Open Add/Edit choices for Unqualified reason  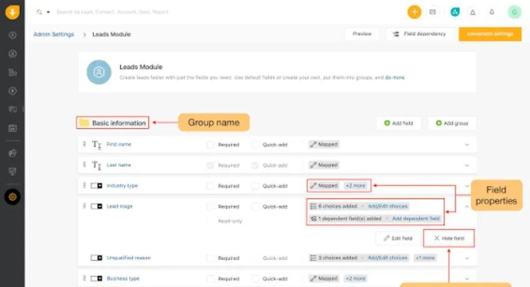(x=388, y=258)
